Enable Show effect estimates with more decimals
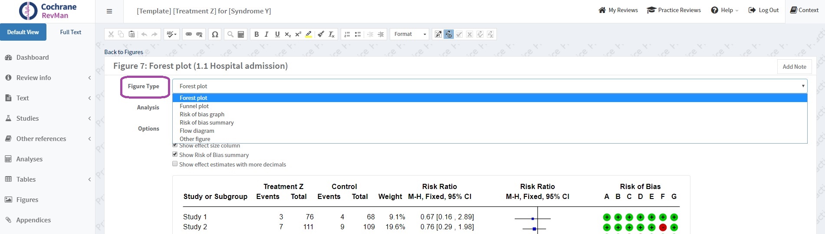The width and height of the screenshot is (825, 234). (x=175, y=164)
